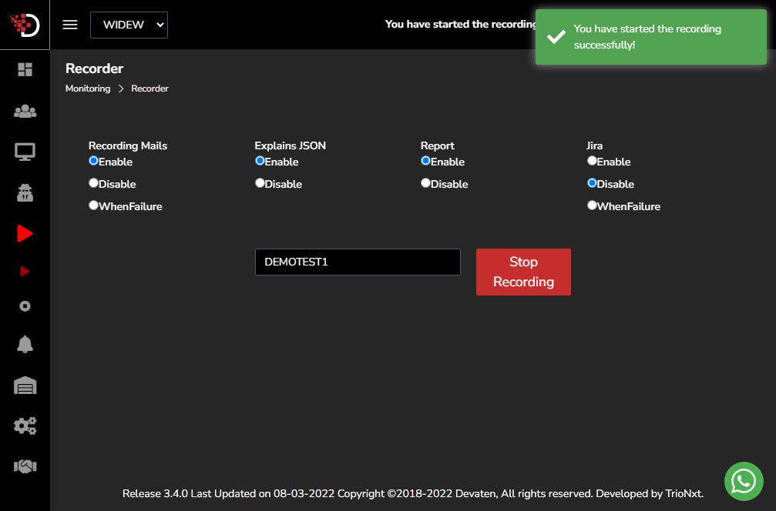The image size is (776, 511).
Task: Open the record circle icon
Action: pos(25,306)
